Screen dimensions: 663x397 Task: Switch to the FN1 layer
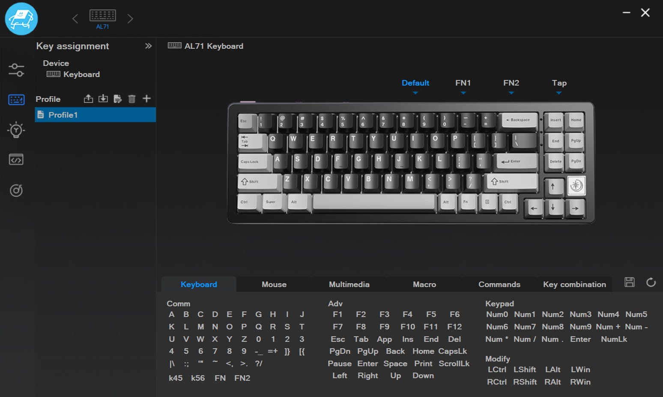coord(463,83)
